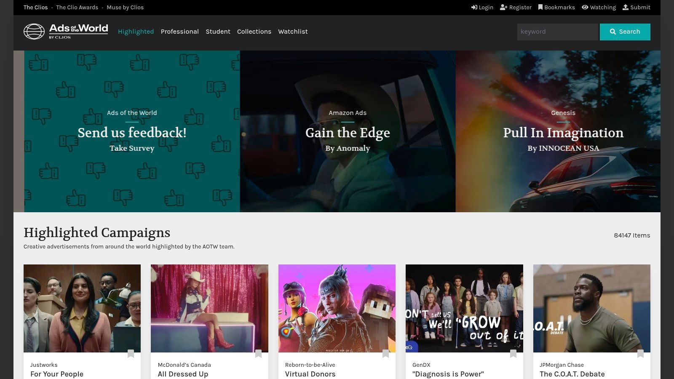Bookmark the "Diagnosis is Power" campaign
674x379 pixels.
click(x=513, y=354)
